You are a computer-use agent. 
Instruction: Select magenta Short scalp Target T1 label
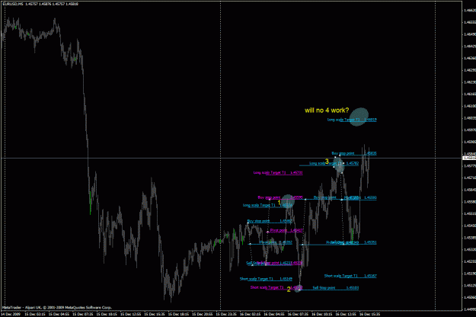click(276, 287)
